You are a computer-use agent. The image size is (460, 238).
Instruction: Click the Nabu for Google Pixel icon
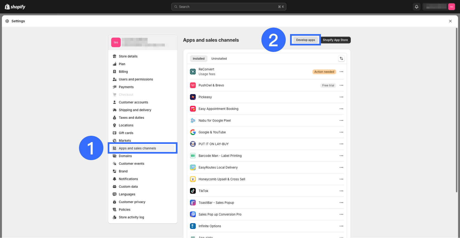193,121
